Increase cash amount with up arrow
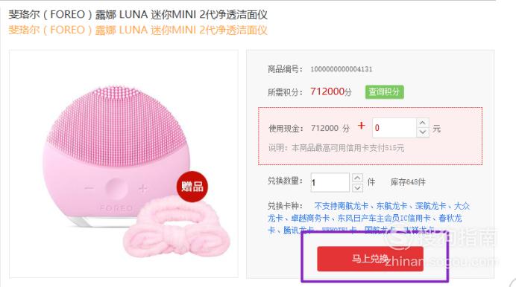The width and height of the screenshot is (516, 287). pyautogui.click(x=423, y=123)
